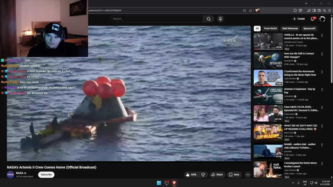Click Create button with plus icon
The image size is (333, 187).
pos(299,19)
